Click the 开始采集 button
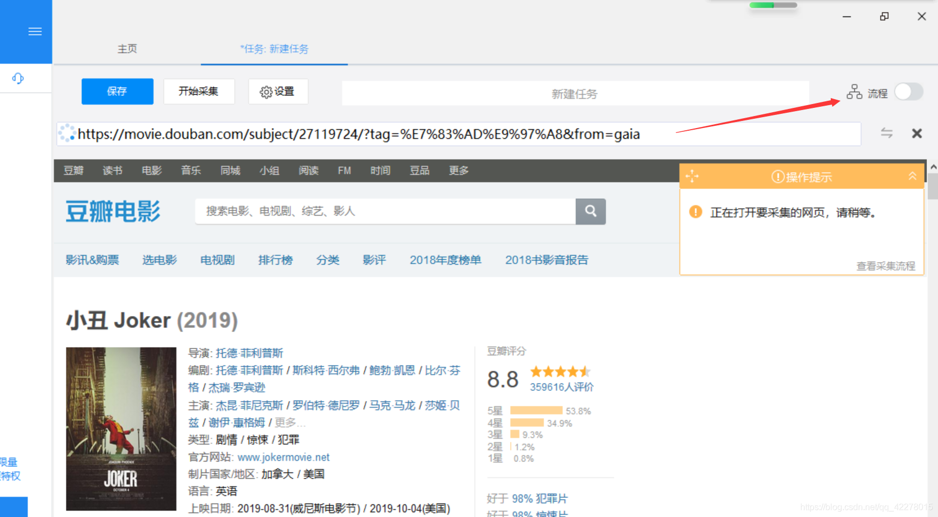This screenshot has height=517, width=938. (199, 92)
